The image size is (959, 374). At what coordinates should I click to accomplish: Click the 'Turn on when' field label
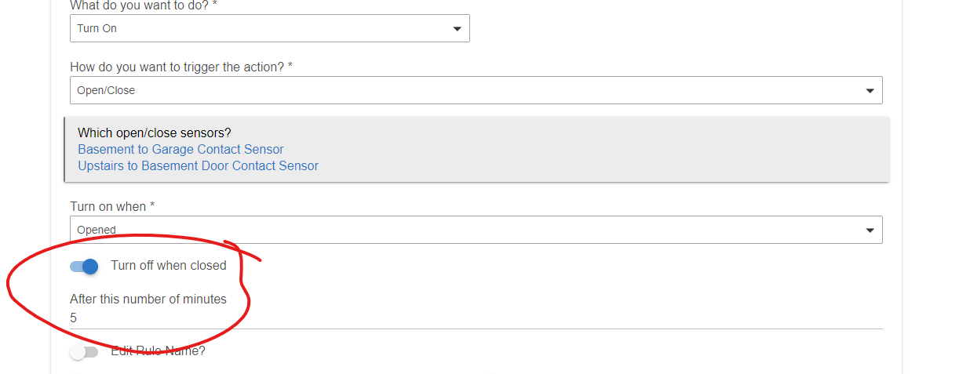pyautogui.click(x=112, y=206)
